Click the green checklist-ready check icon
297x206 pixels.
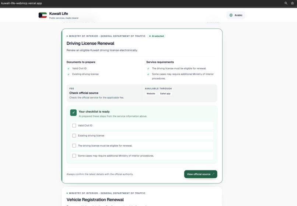pyautogui.click(x=73, y=113)
